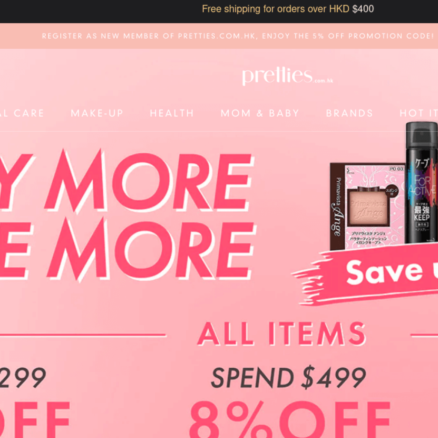This screenshot has height=438, width=438.
Task: Click the BUY MORE SAVE MORE headline
Action: click(x=127, y=215)
